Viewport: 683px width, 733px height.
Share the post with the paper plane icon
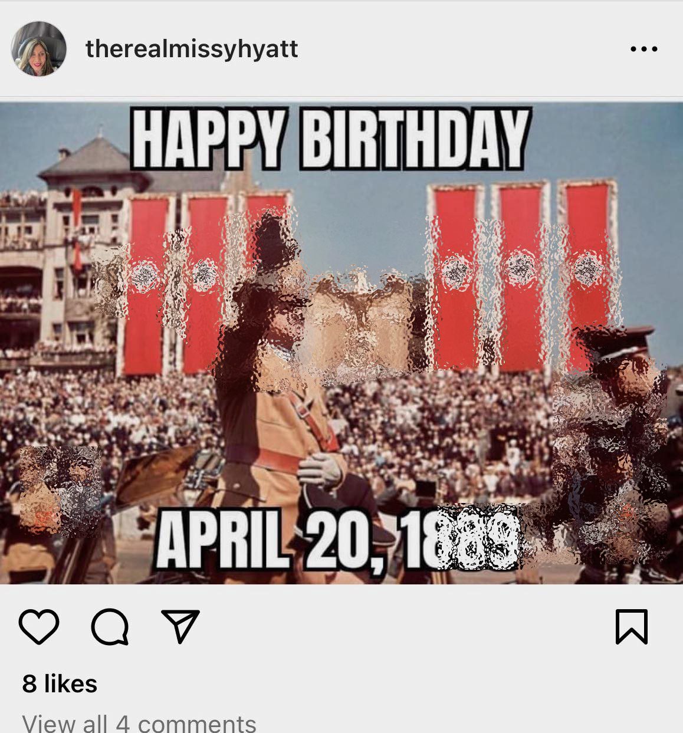pos(180,626)
